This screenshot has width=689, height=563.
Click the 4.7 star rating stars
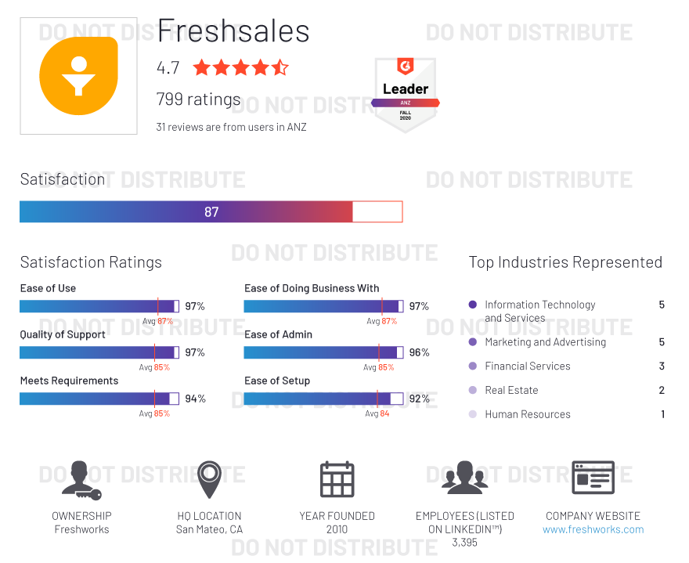(x=240, y=67)
